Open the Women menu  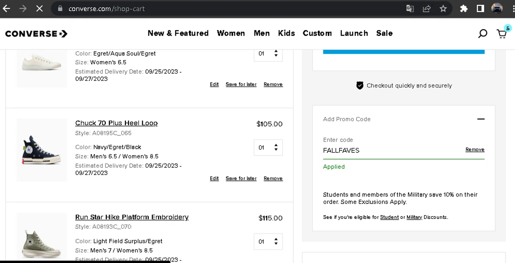231,33
